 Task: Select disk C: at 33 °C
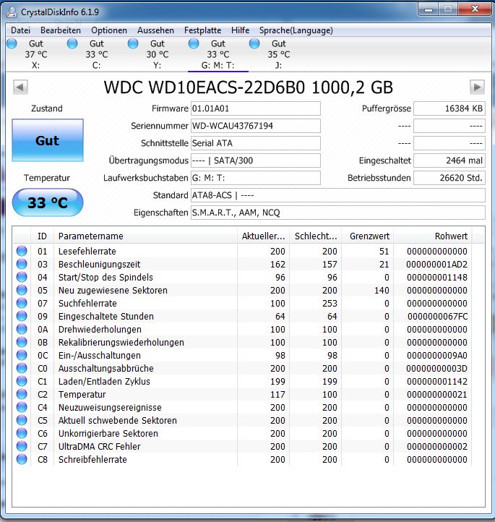tap(97, 54)
